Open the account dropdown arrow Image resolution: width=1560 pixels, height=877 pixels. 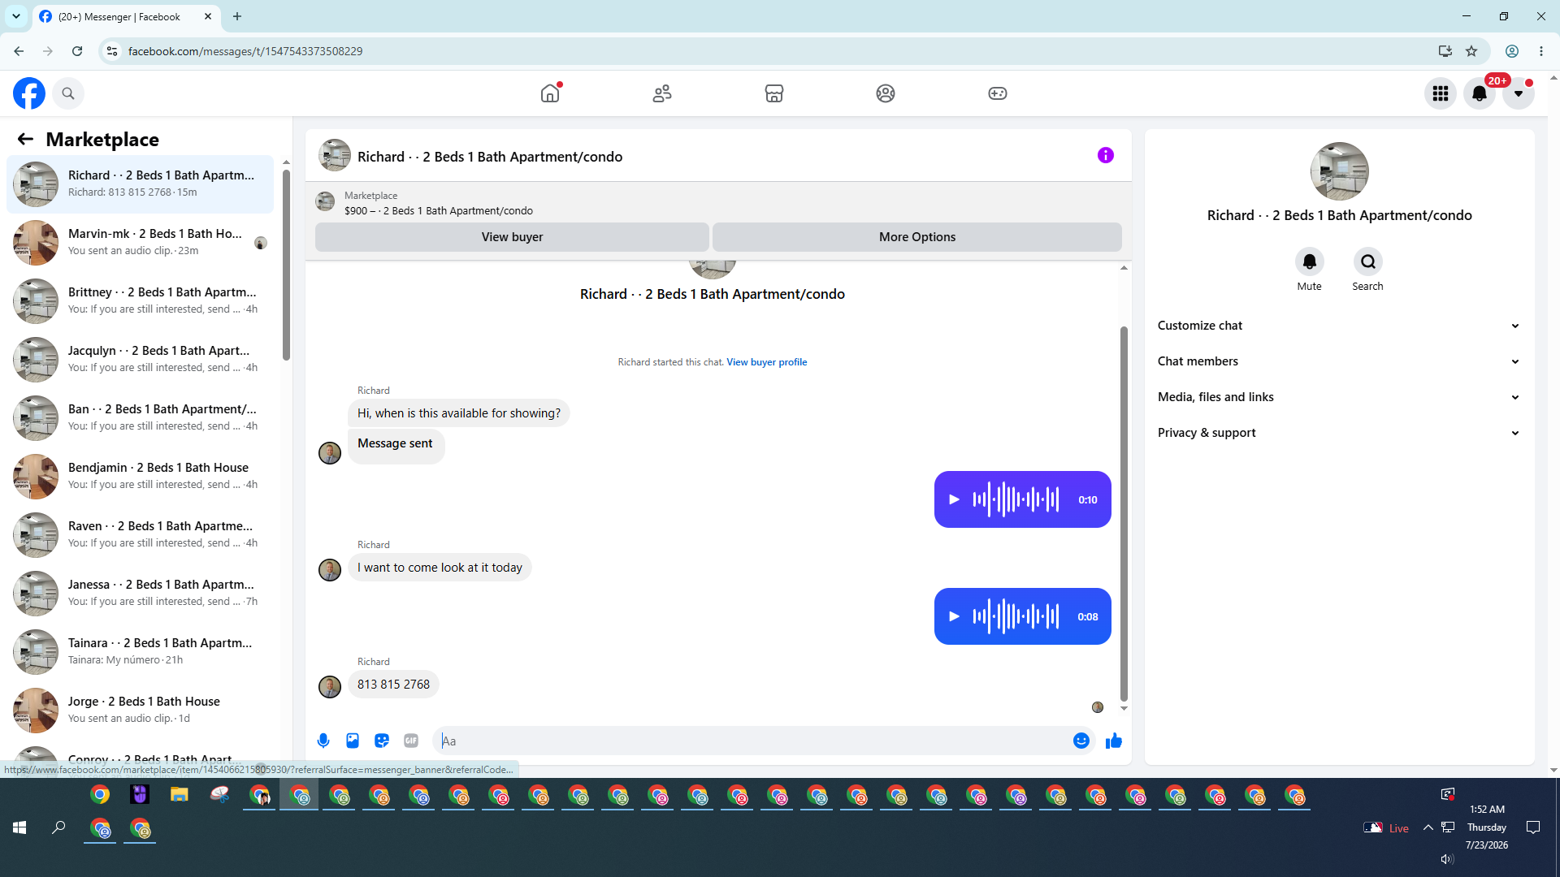(1519, 93)
